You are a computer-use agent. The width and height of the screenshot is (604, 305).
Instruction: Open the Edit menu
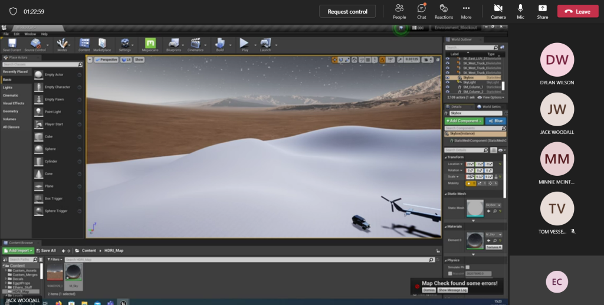[x=17, y=34]
